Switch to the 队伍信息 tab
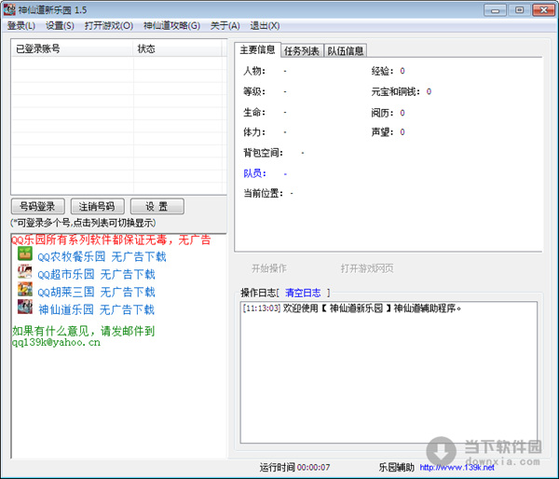This screenshot has width=559, height=479. [x=345, y=50]
